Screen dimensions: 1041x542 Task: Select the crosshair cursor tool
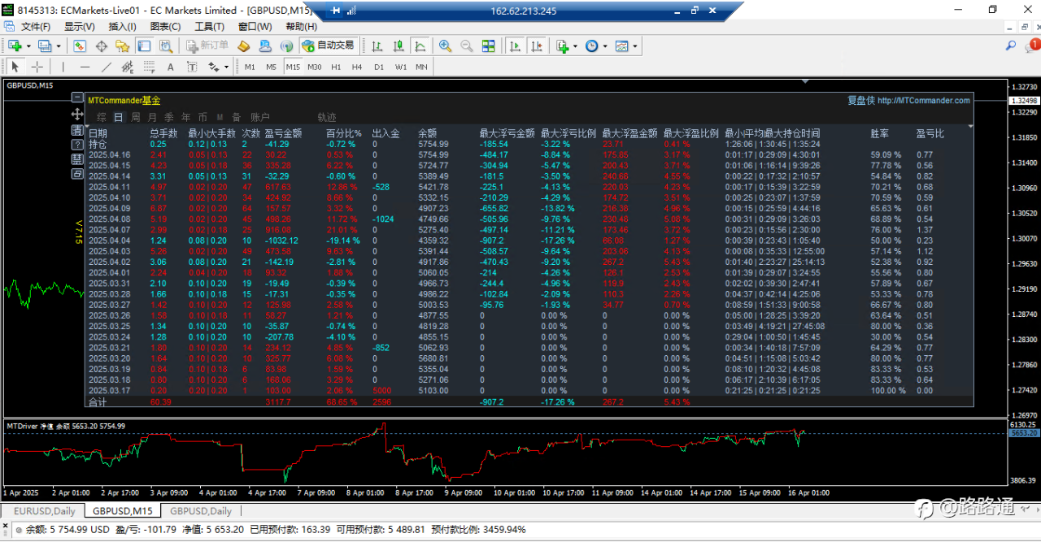(37, 67)
